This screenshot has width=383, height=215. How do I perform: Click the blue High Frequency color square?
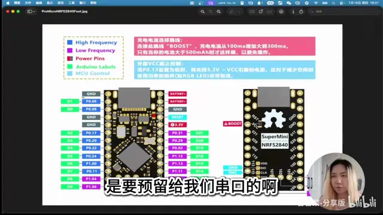[x=70, y=42]
